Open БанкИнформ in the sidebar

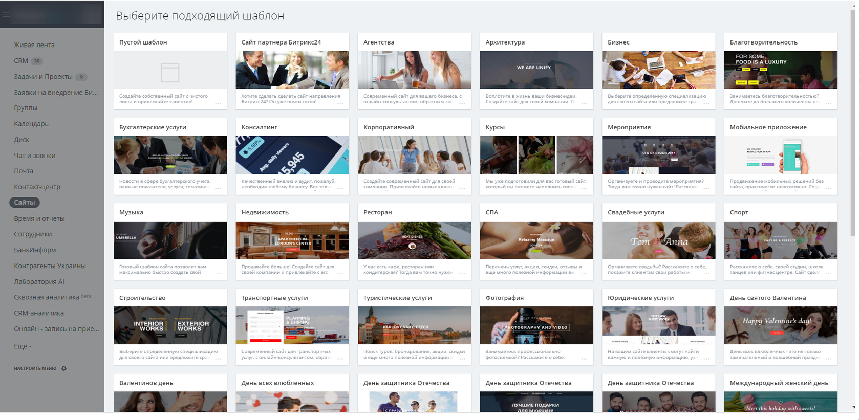[35, 250]
